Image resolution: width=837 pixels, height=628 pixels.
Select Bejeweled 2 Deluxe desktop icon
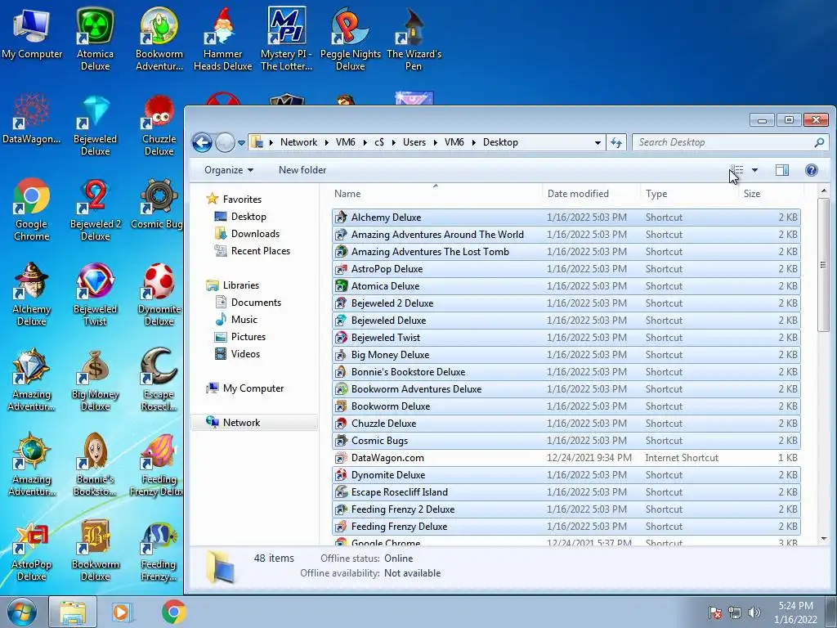(95, 210)
